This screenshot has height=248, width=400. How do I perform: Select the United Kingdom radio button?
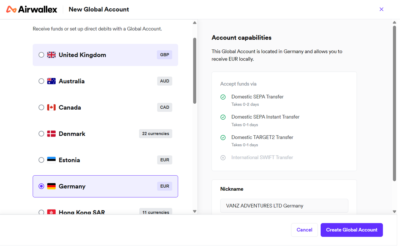pos(41,55)
